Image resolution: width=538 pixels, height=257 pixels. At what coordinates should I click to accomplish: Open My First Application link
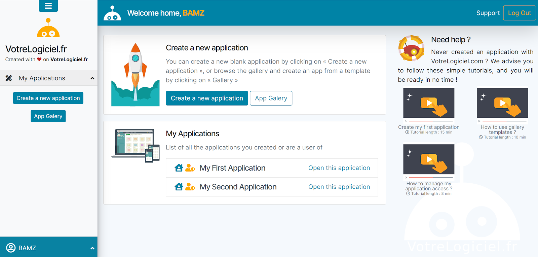click(x=339, y=168)
